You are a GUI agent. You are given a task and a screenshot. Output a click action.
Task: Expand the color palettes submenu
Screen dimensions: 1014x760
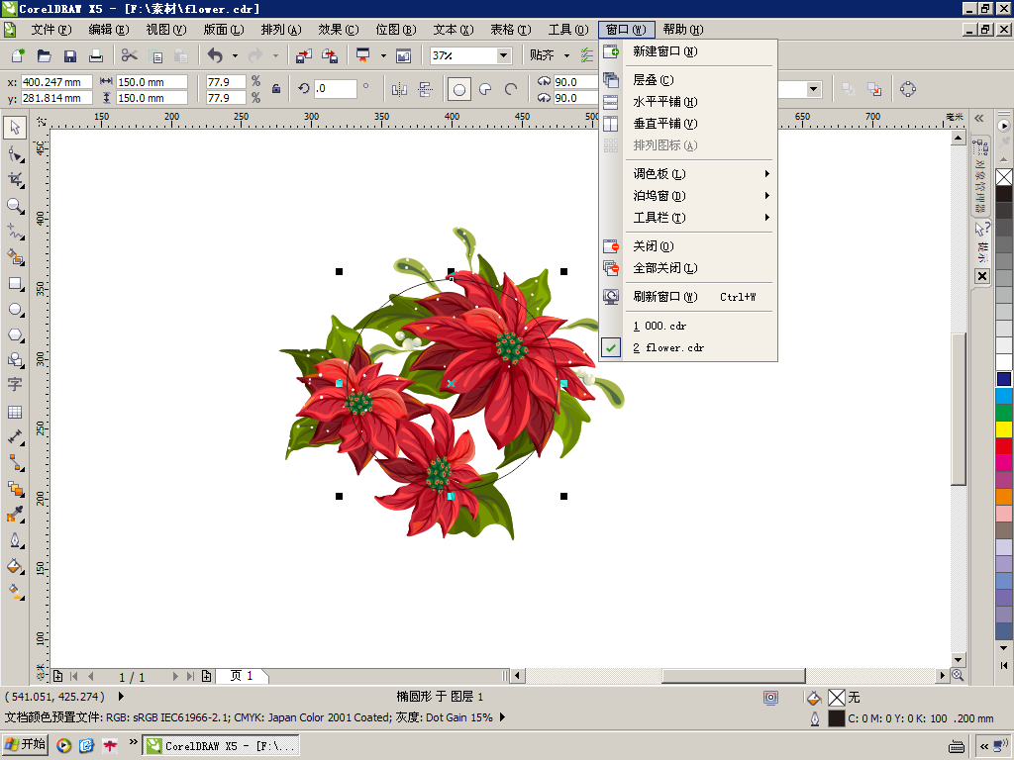click(688, 174)
